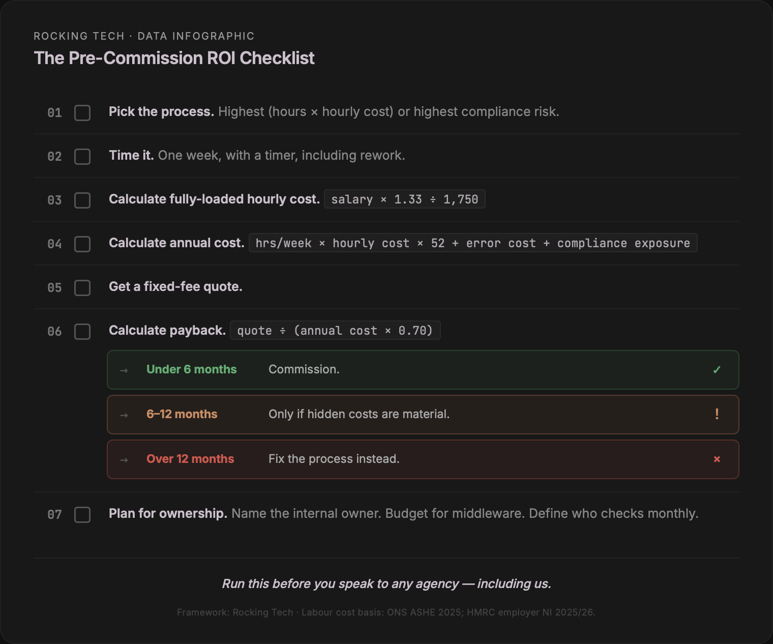This screenshot has height=644, width=773.
Task: Click the arrow icon beside Under 6 months
Action: 124,370
